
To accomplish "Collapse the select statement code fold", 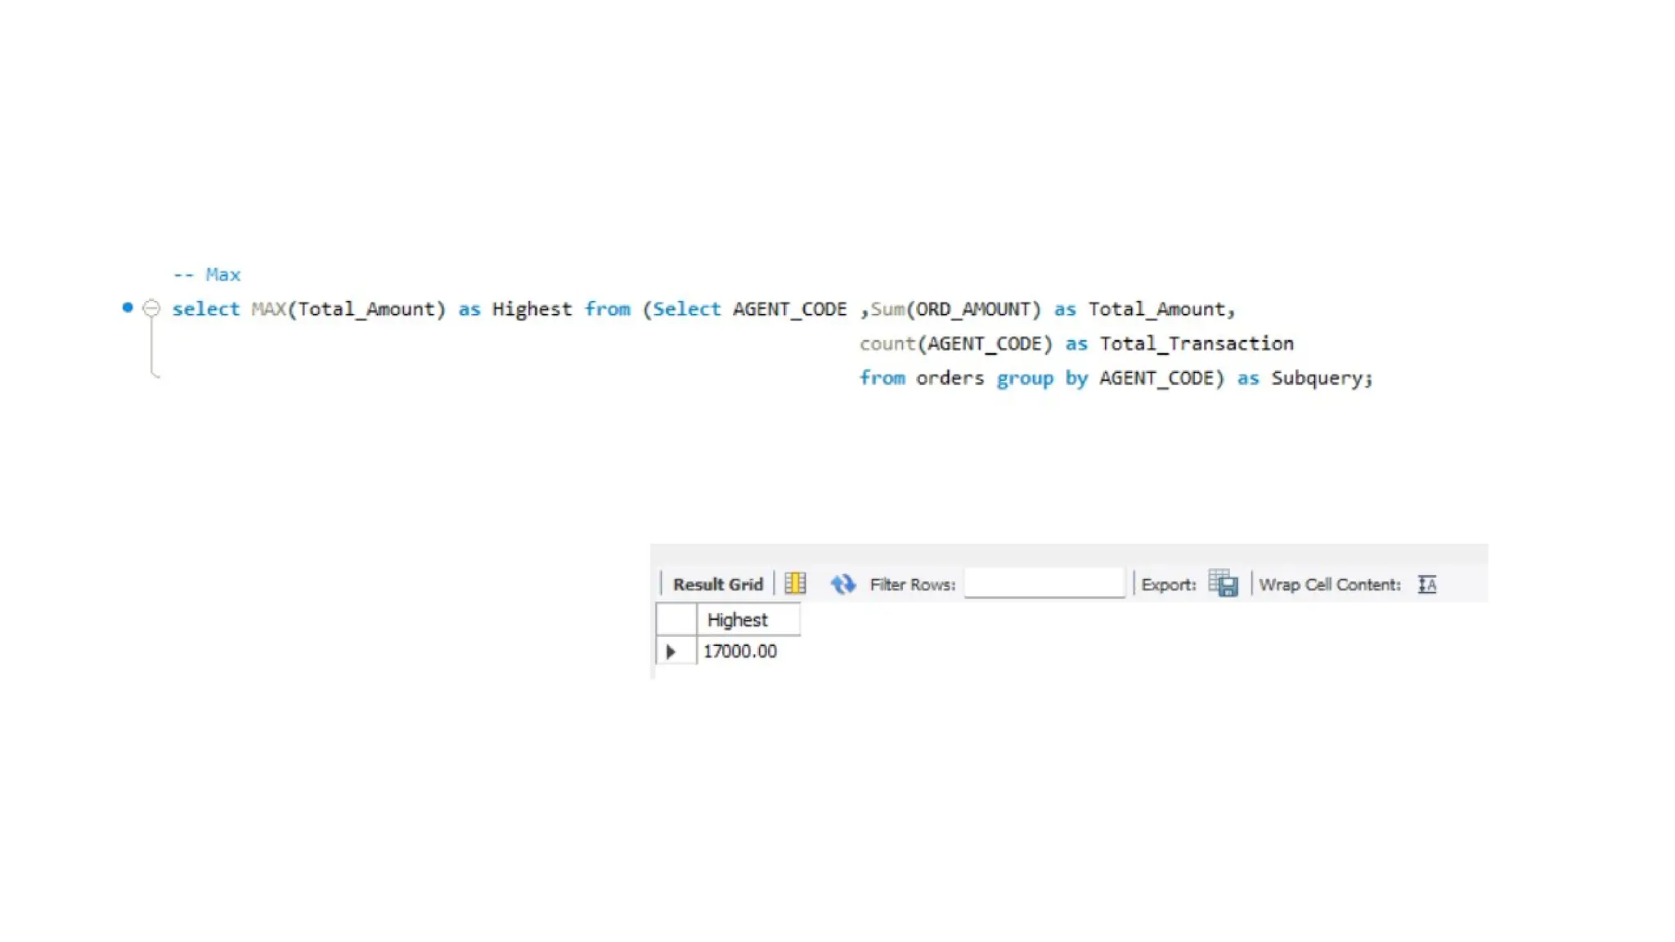I will [151, 308].
